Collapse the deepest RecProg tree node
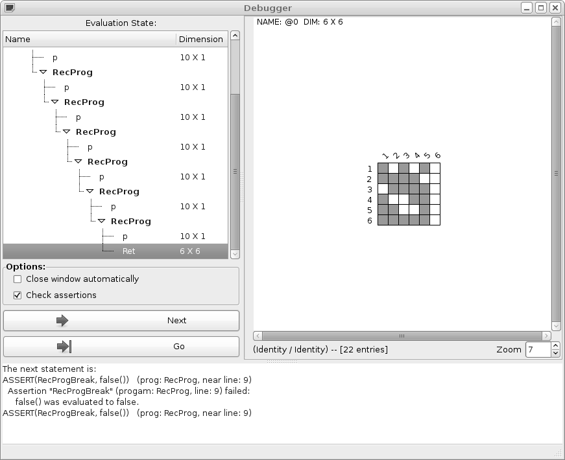The image size is (565, 460). click(x=102, y=222)
